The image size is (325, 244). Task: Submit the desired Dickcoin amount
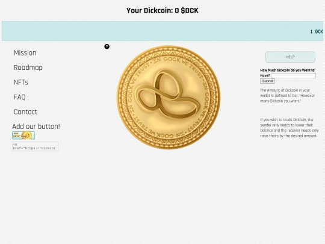267,81
